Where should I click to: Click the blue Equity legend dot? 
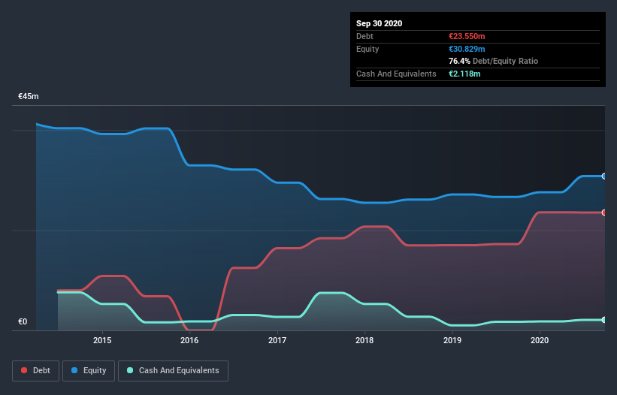point(74,370)
